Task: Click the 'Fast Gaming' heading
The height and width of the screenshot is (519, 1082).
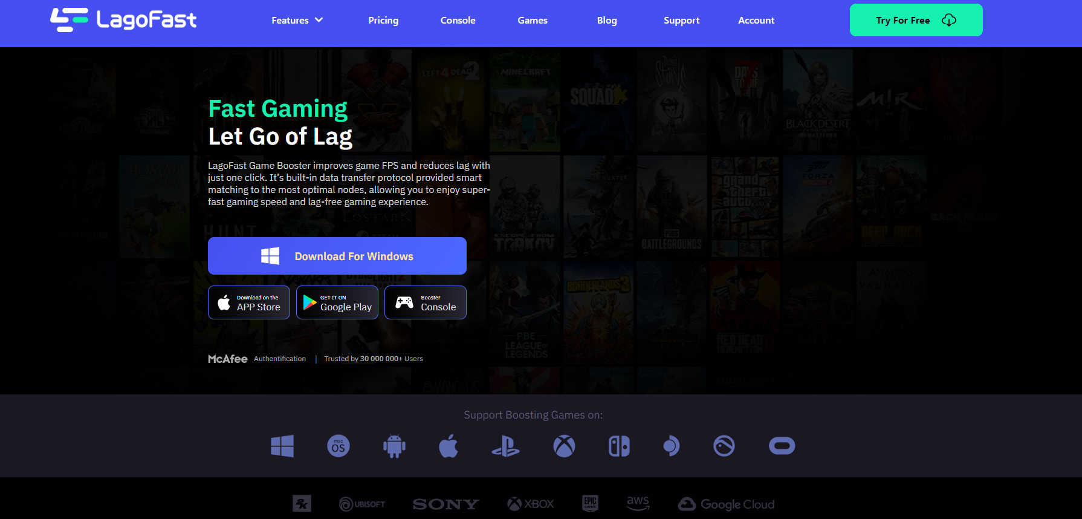Action: tap(278, 109)
